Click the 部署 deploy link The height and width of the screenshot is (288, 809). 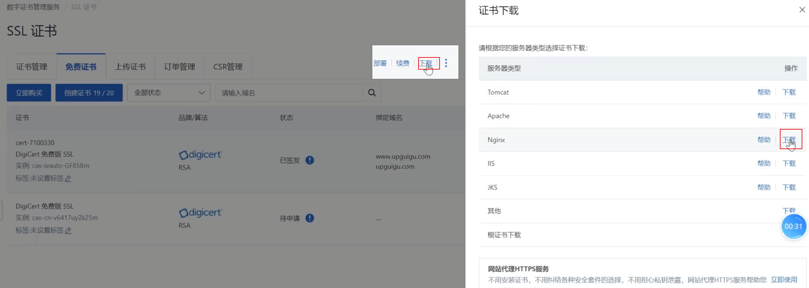[380, 63]
